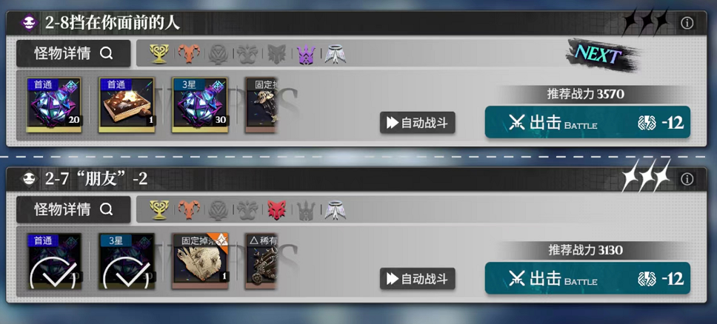Image resolution: width=717 pixels, height=324 pixels.
Task: Enable 自动战斗 auto battle for stage 2-7
Action: point(418,278)
